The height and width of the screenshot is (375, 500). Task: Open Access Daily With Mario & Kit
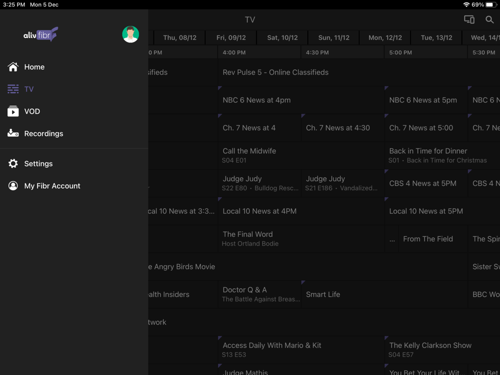pos(301,350)
